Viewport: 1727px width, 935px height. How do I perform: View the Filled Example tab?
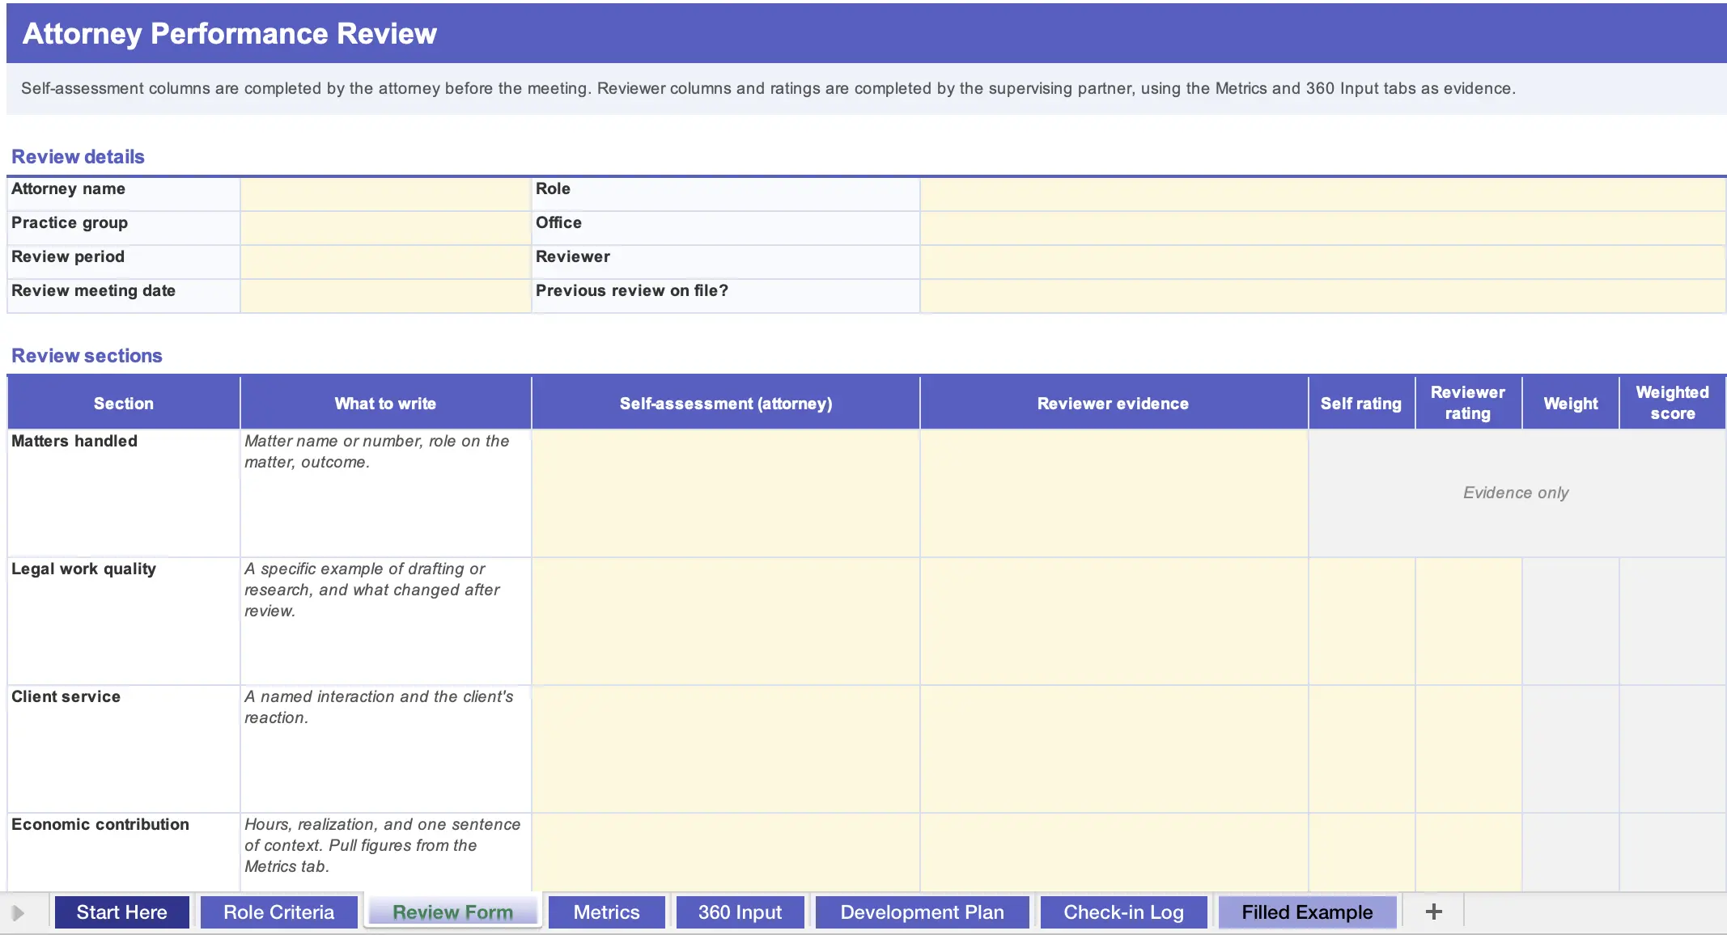pyautogui.click(x=1307, y=912)
